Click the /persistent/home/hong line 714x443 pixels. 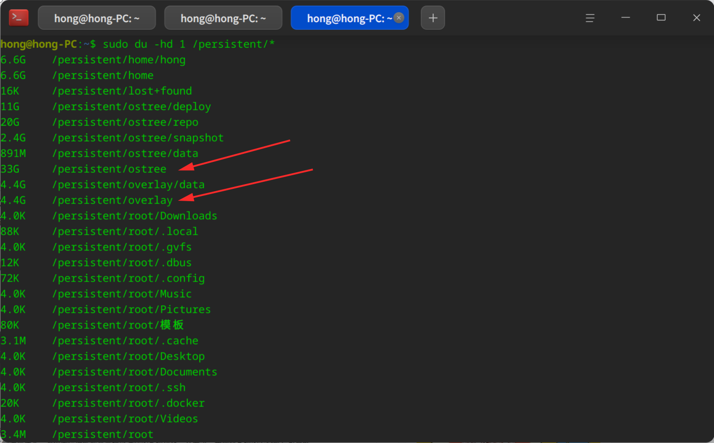pos(93,60)
